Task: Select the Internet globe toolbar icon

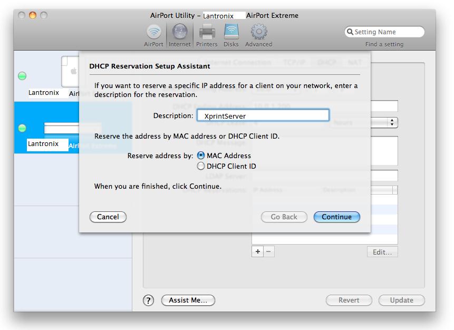Action: 179,34
